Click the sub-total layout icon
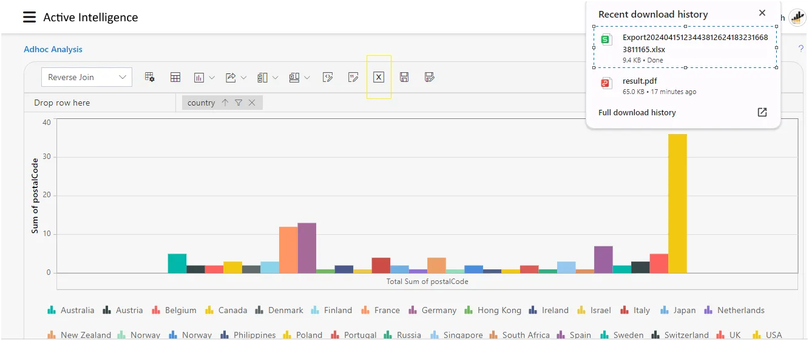The height and width of the screenshot is (341, 809). [262, 77]
